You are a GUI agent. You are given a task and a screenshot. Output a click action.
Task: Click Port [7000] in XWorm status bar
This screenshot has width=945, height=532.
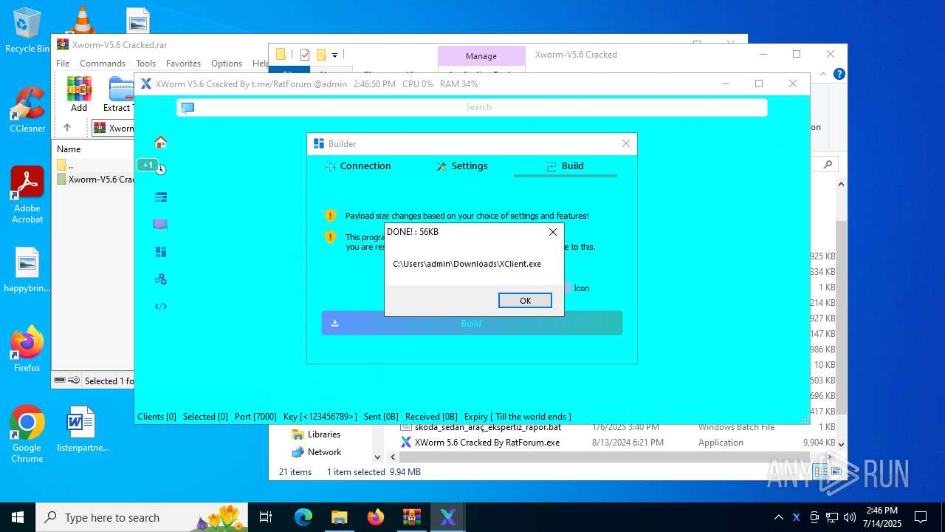pos(255,417)
